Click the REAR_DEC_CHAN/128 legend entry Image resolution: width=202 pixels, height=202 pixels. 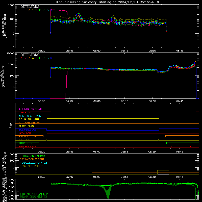pos(33,163)
